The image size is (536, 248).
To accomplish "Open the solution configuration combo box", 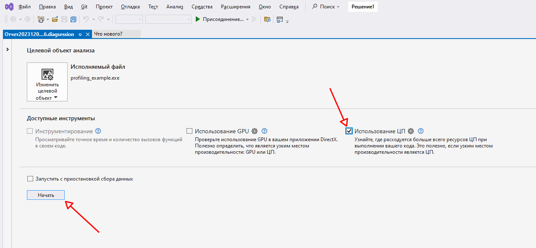I will (129, 19).
